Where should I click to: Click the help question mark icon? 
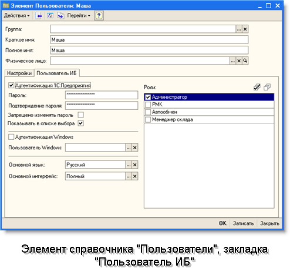point(99,16)
